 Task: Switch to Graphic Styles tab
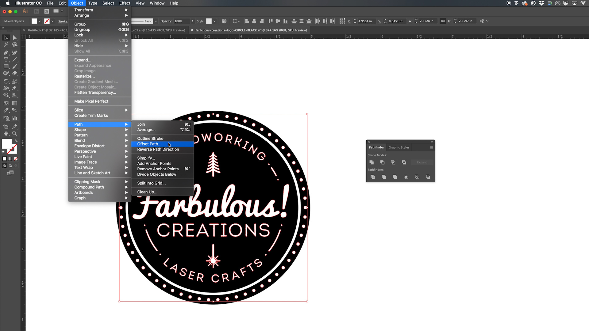pyautogui.click(x=399, y=147)
